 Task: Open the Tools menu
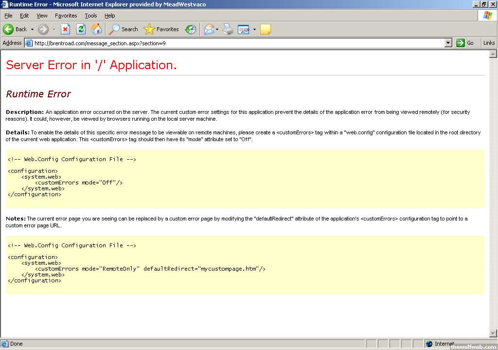point(91,16)
